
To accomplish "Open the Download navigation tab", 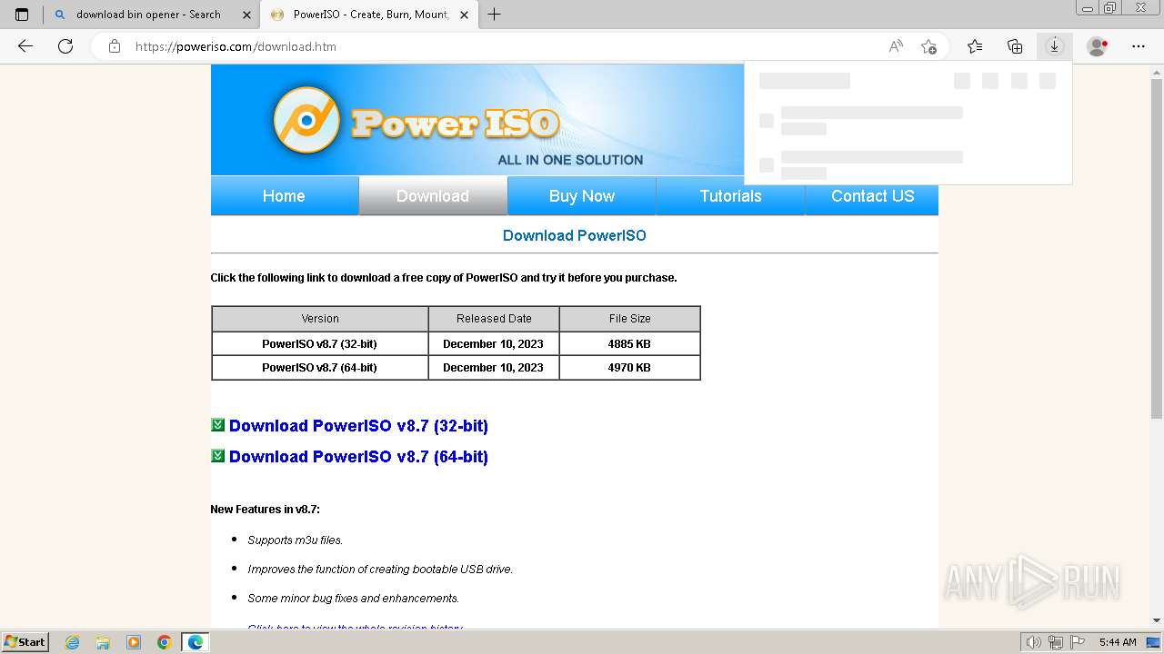I will pyautogui.click(x=433, y=196).
